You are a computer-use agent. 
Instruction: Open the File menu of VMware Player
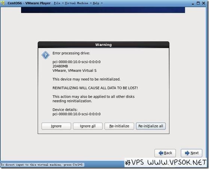click(x=57, y=3)
